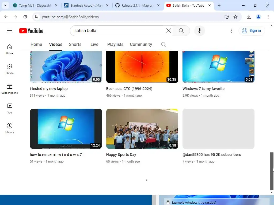
Task: Close the GitHub Release tab
Action: [x=158, y=5]
